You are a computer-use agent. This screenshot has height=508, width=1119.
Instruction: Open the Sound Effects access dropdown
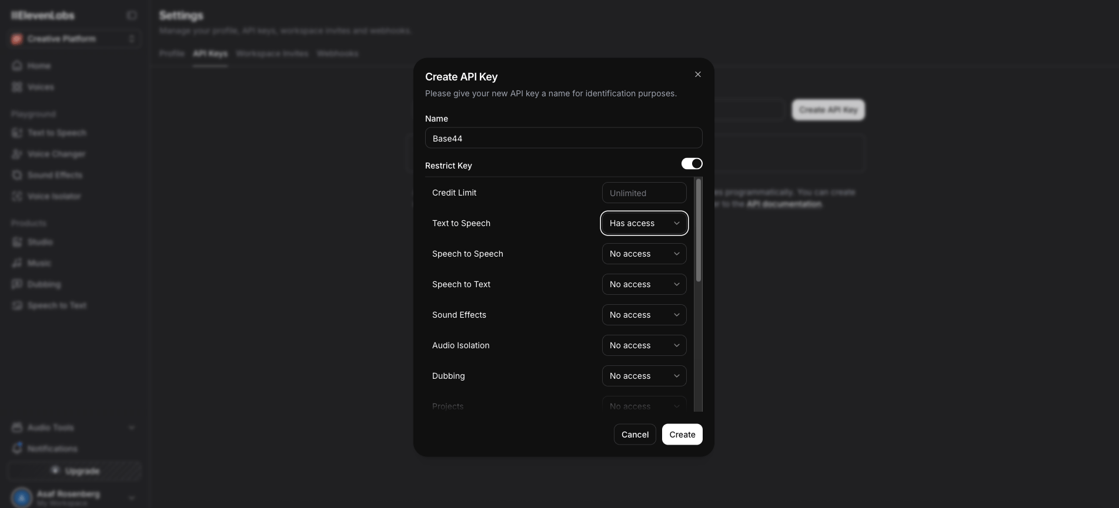(644, 315)
